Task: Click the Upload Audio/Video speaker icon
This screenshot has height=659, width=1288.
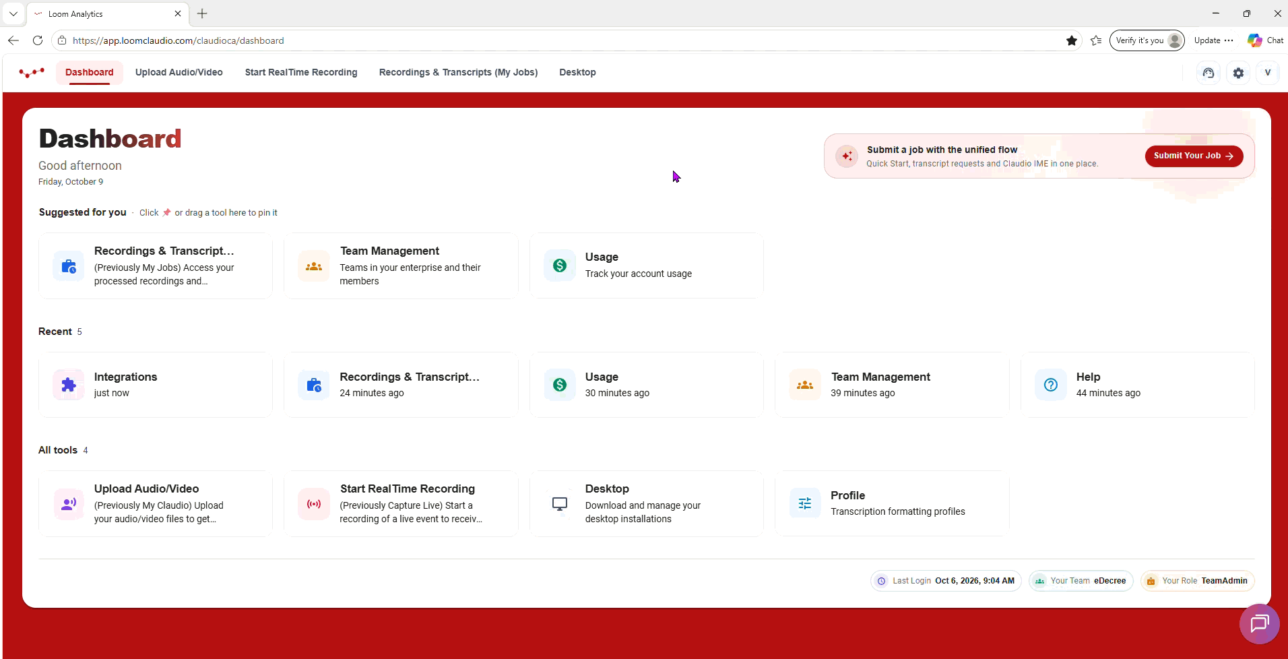Action: pos(69,504)
